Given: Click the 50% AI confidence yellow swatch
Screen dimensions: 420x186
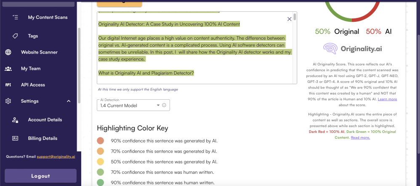Looking at the screenshot, I should pos(101,162).
